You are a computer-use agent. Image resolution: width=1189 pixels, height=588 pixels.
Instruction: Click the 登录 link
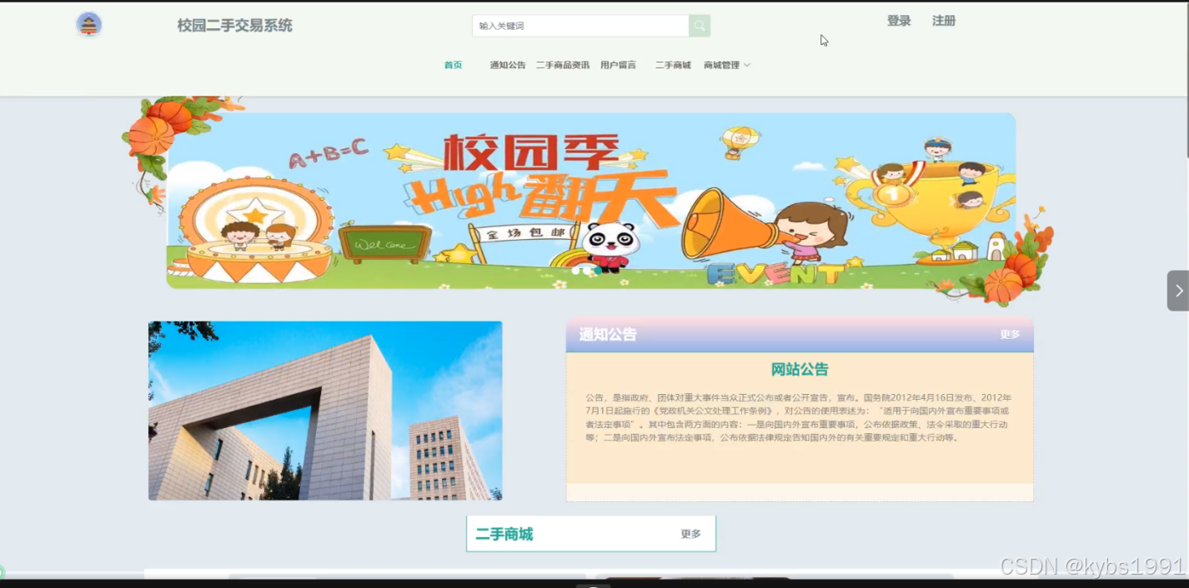899,22
